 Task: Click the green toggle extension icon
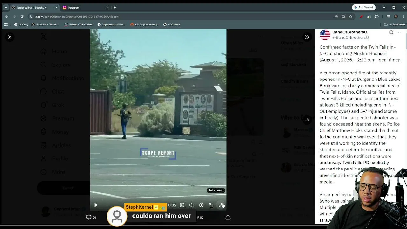[369, 17]
